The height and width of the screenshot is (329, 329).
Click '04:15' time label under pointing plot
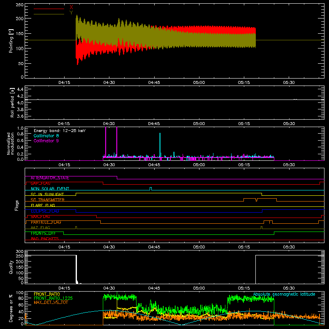pos(64,83)
